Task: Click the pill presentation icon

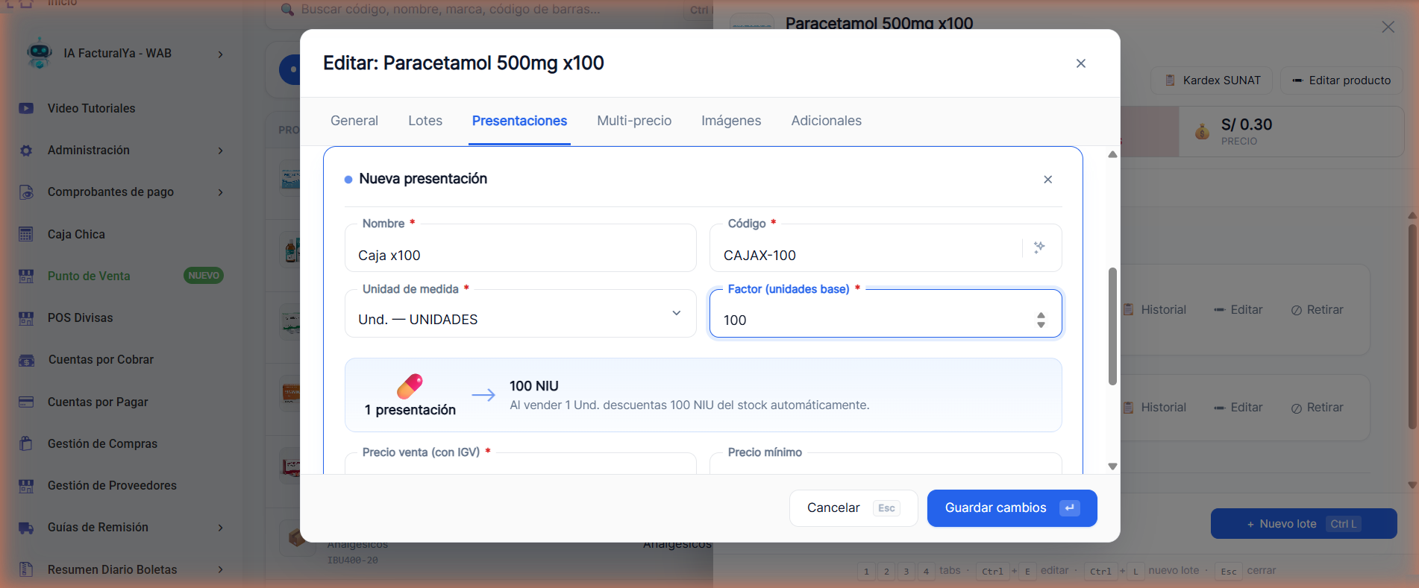Action: pyautogui.click(x=410, y=386)
